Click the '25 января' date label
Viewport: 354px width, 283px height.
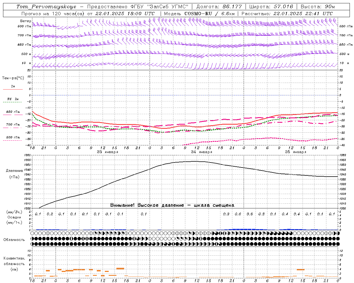(295, 152)
